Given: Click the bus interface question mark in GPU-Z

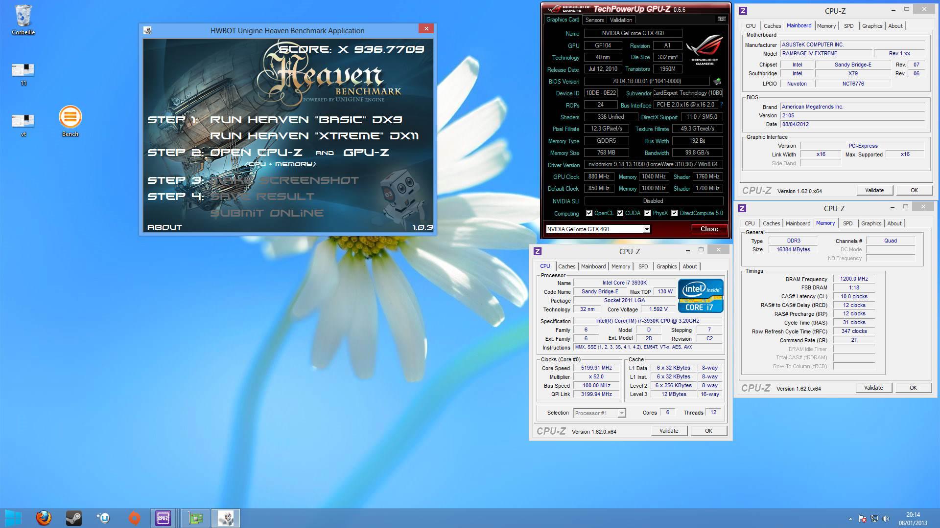Looking at the screenshot, I should [x=721, y=105].
